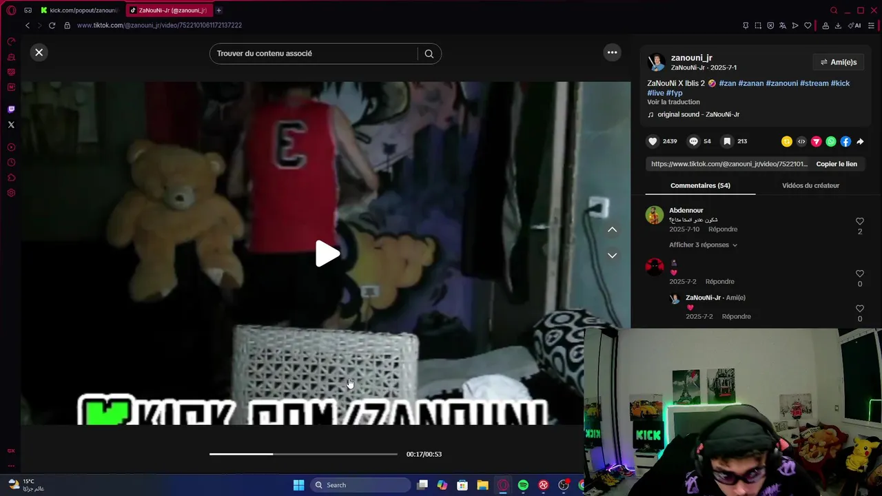Reload the current page

[52, 25]
